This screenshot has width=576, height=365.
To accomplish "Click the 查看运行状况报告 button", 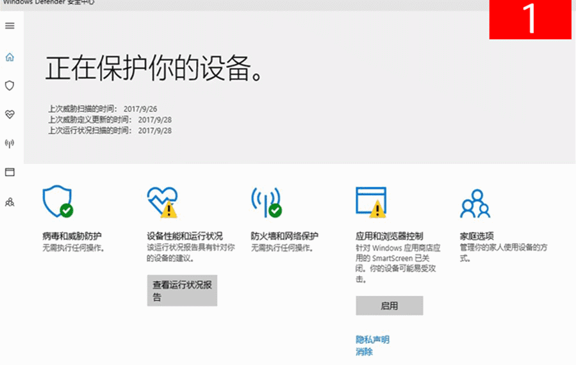I will coord(182,291).
